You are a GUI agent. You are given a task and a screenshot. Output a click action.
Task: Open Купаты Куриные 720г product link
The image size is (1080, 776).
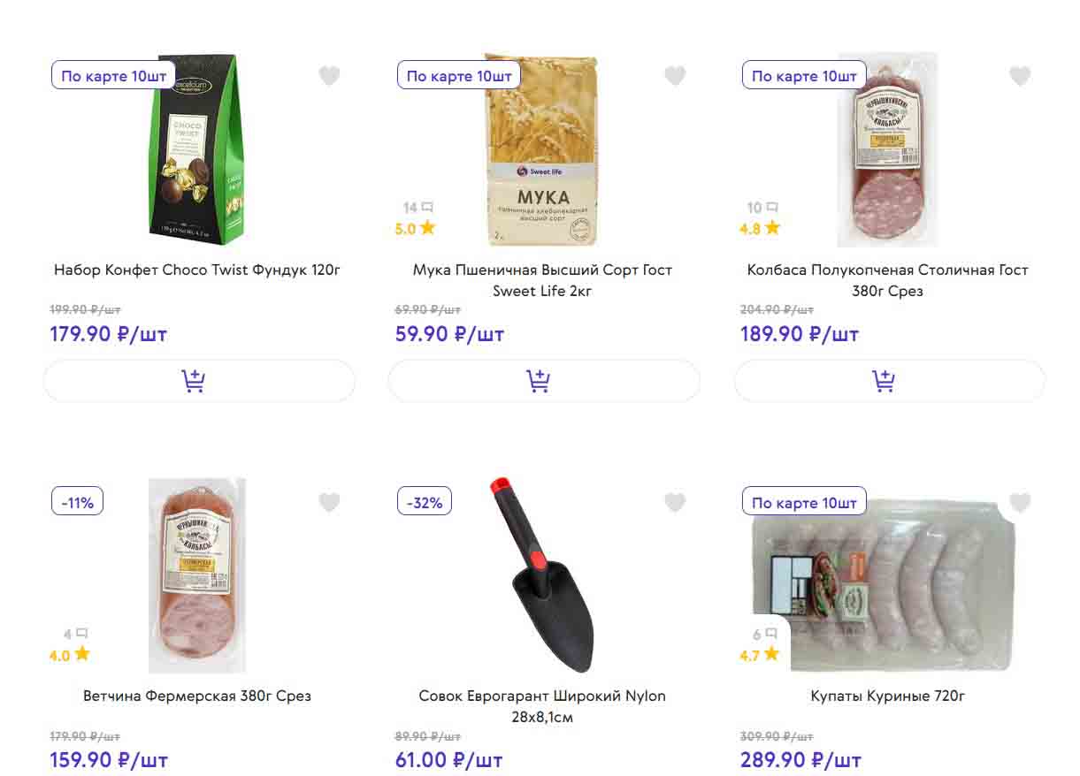[887, 696]
